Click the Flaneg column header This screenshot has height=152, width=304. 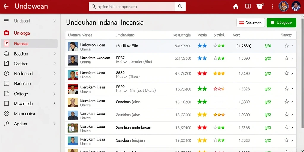286,35
